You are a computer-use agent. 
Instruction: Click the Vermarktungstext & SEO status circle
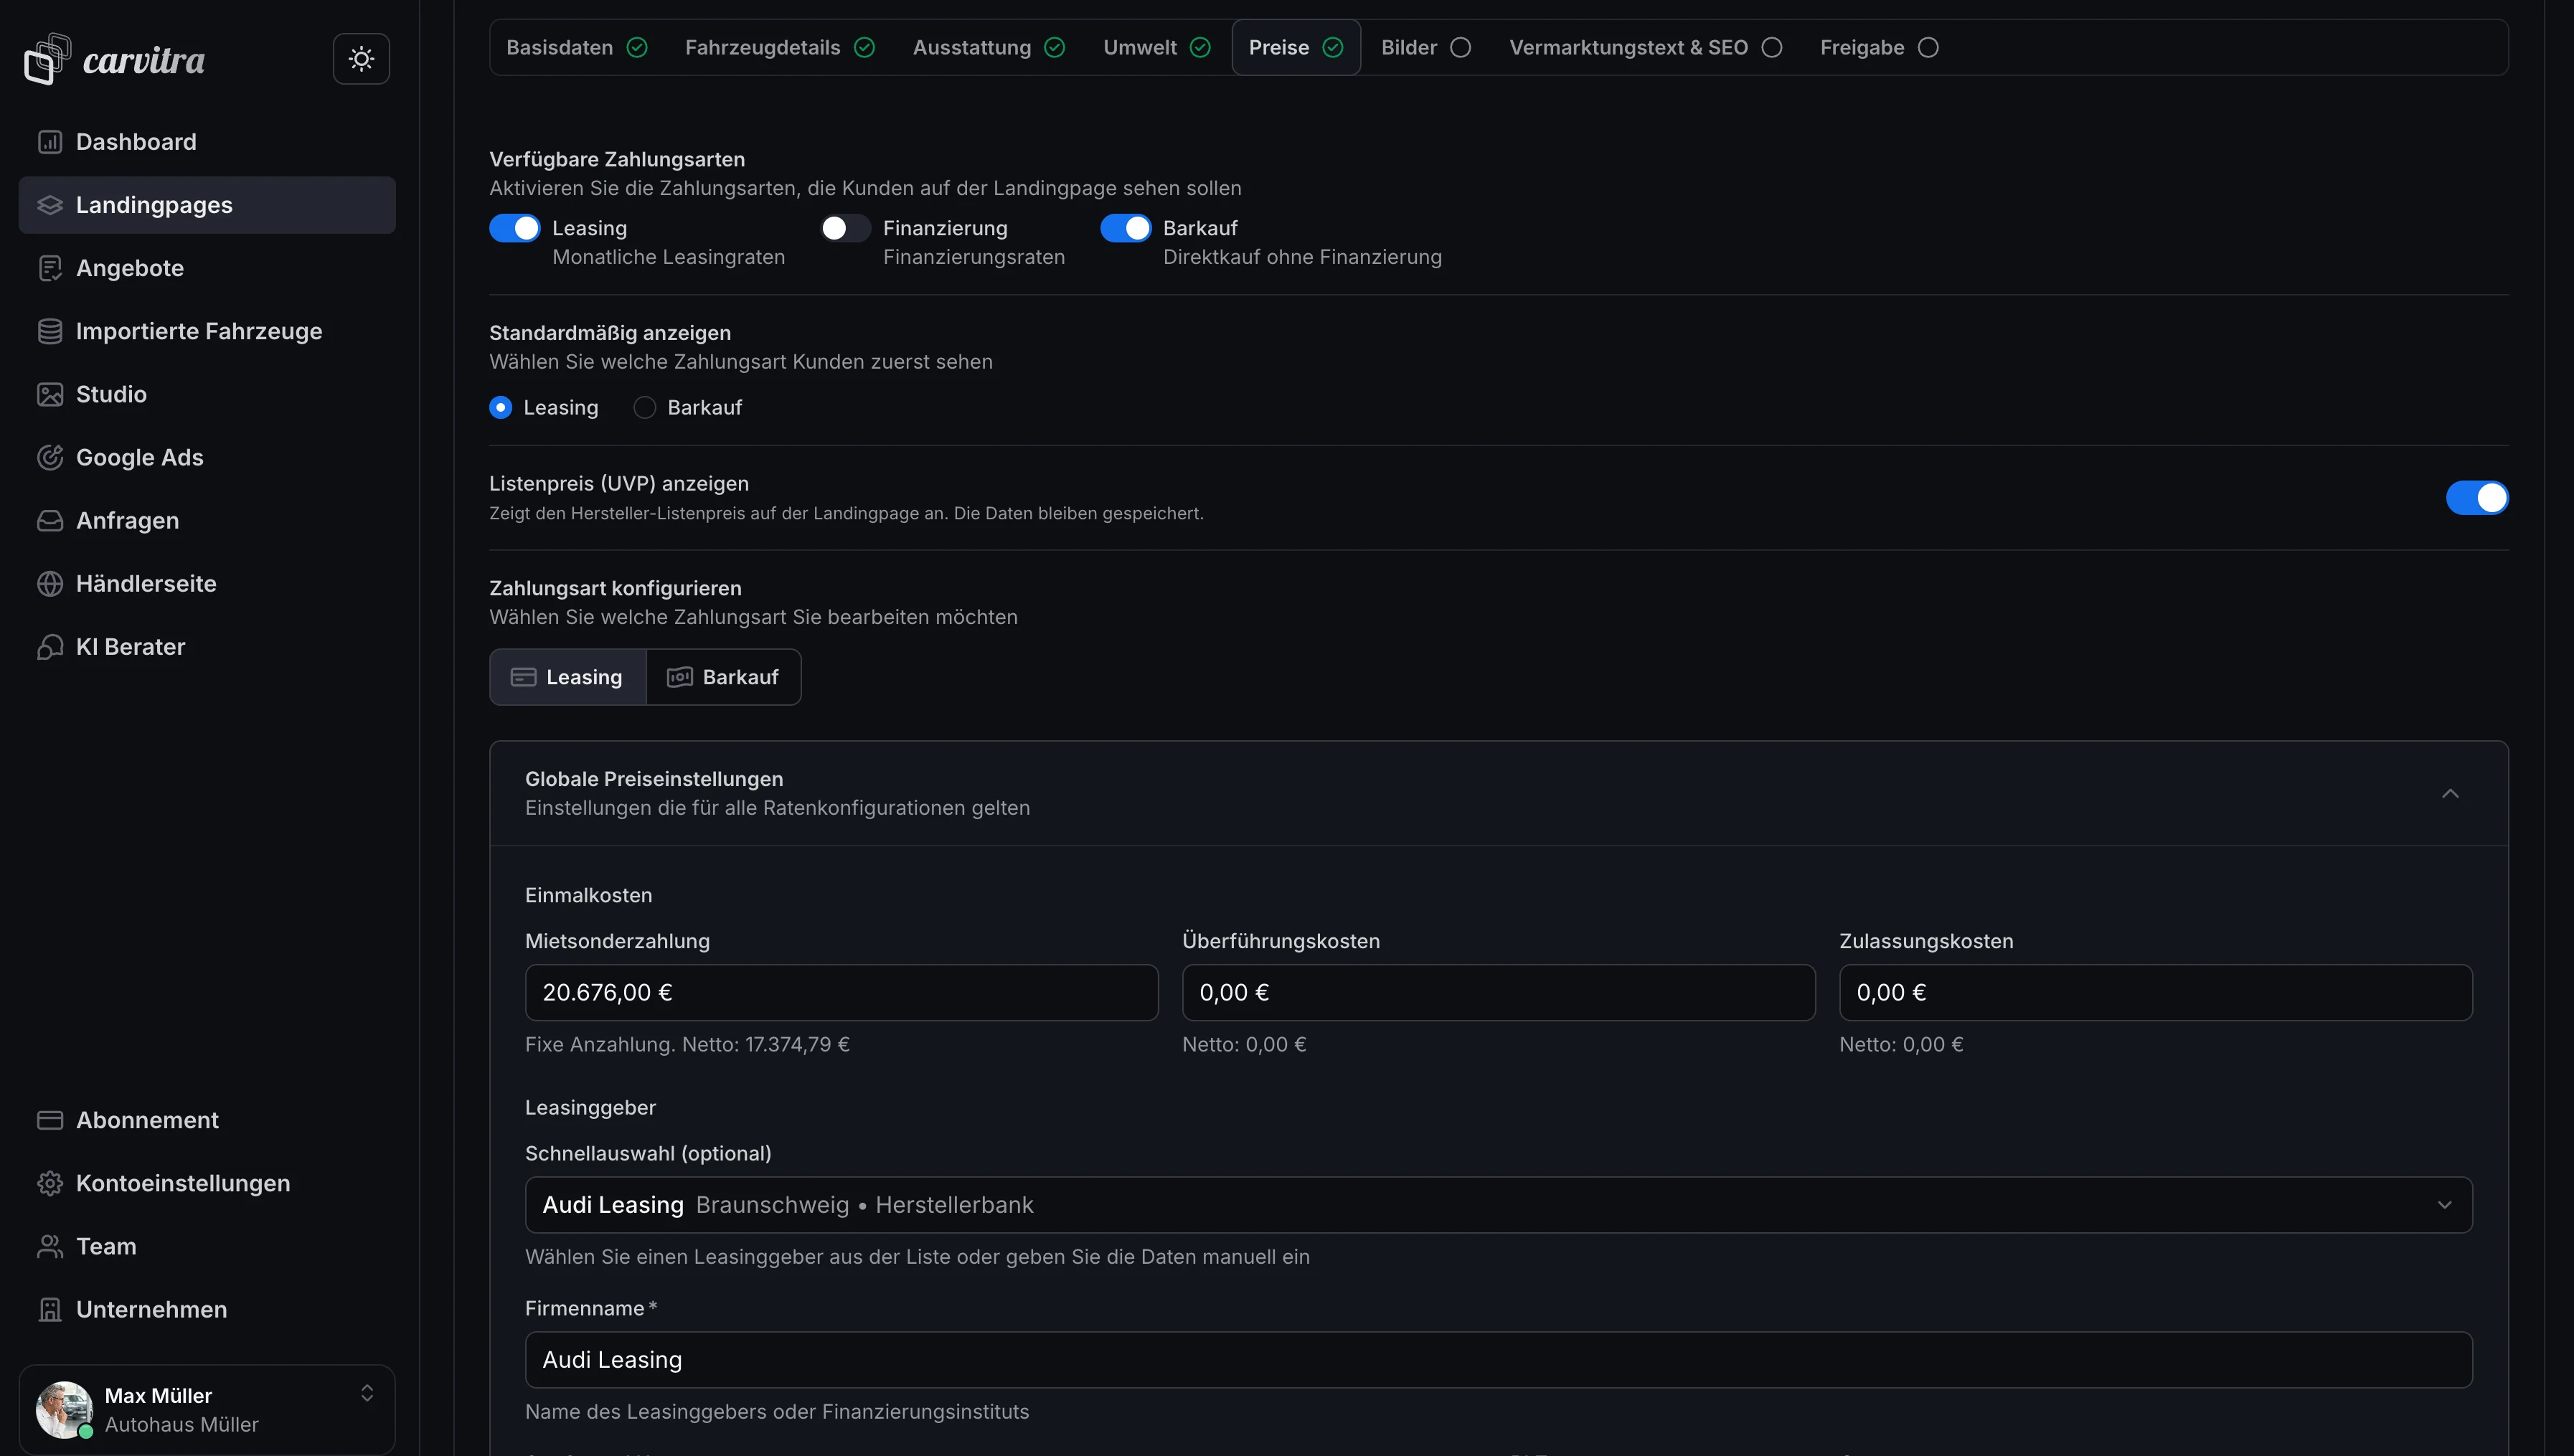point(1772,47)
